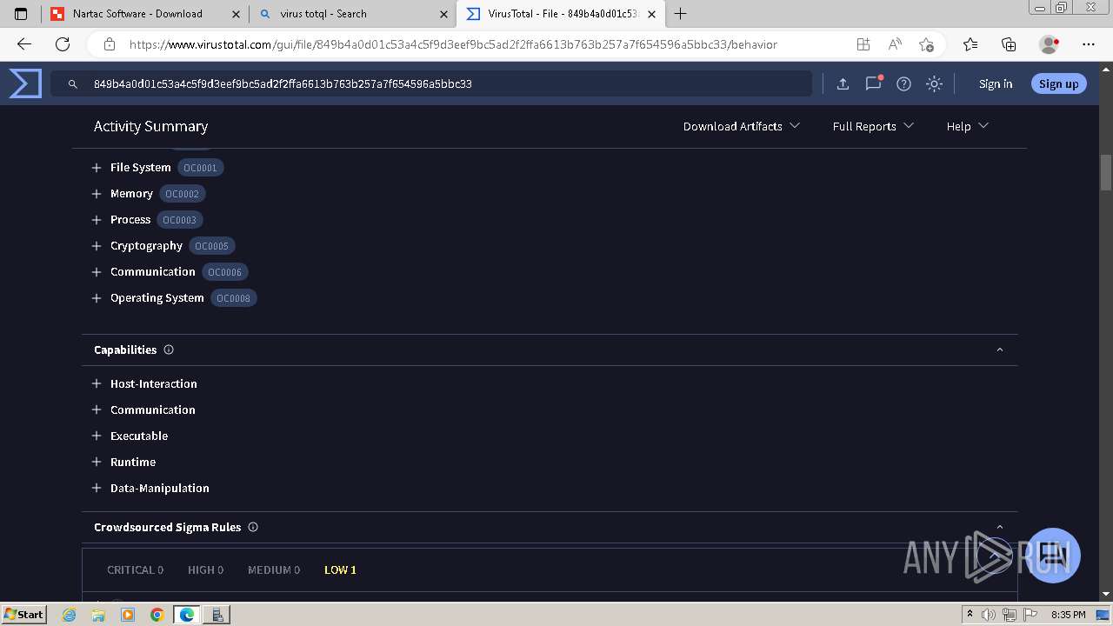Open the help question mark icon
This screenshot has height=626, width=1113.
(904, 83)
